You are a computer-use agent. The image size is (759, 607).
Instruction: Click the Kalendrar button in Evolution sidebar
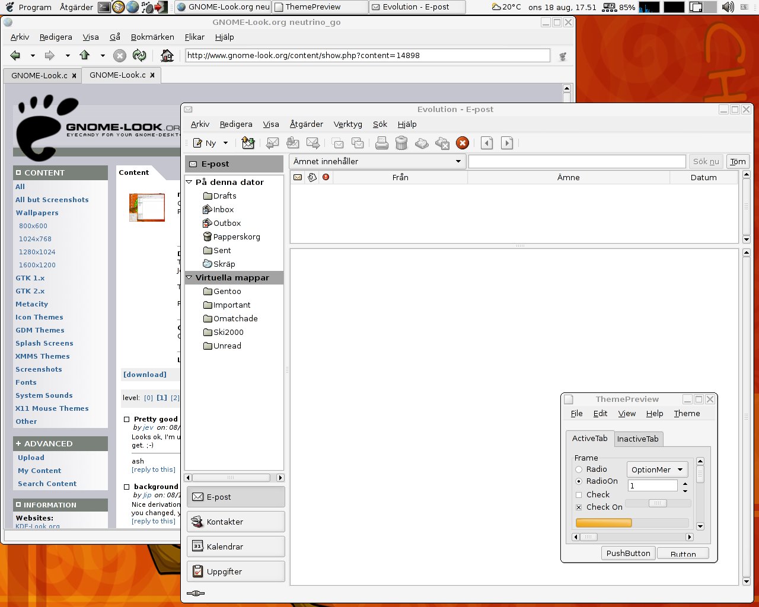(x=236, y=547)
